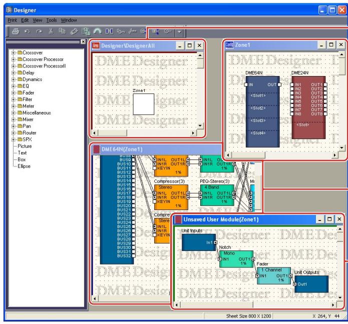This screenshot has height=324, width=348.
Task: Select the Cut scissors icon
Action: (51, 31)
